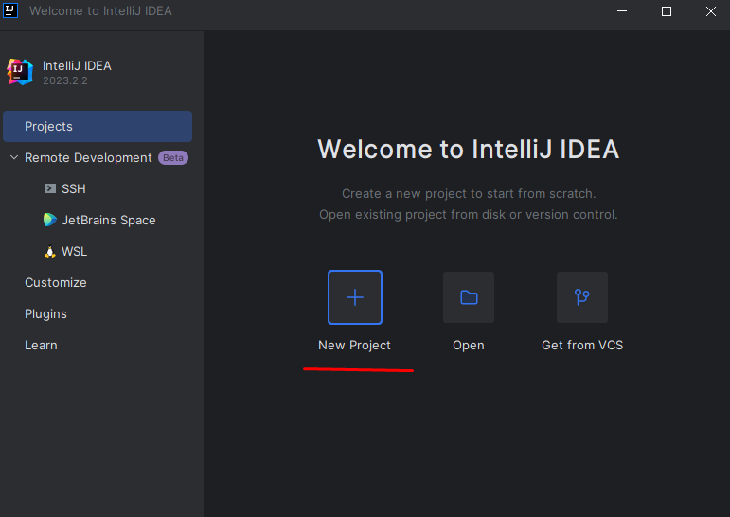Click the IntelliJ IDEA product name
Viewport: 730px width, 517px height.
point(77,65)
